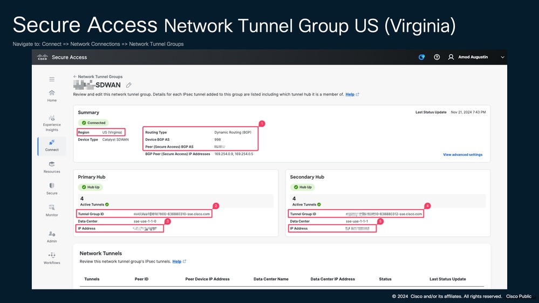The image size is (539, 303).
Task: Click the blue notification icon in header
Action: (421, 57)
